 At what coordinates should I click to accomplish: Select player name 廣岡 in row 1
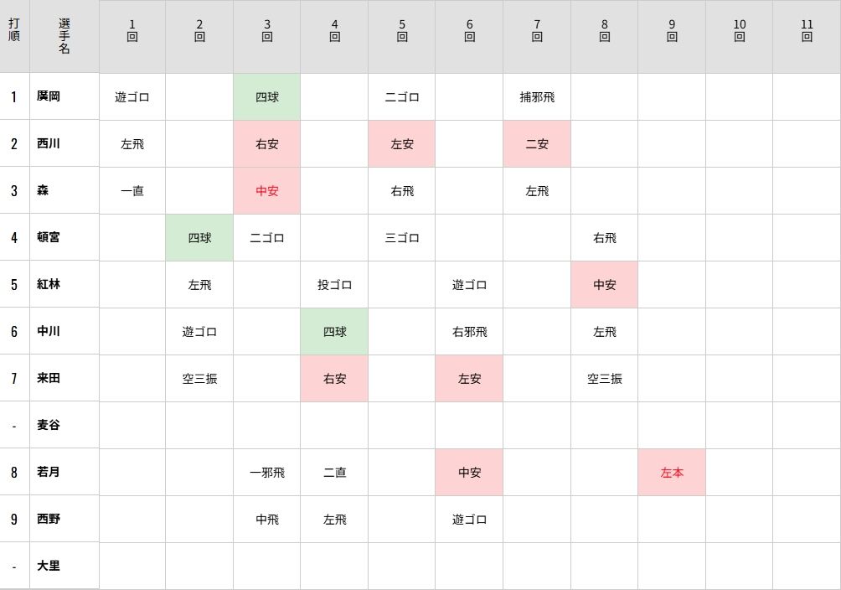pos(49,96)
